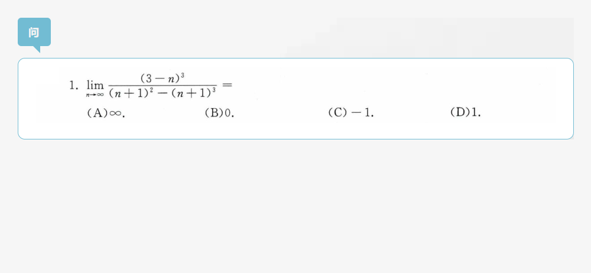Screen dimensions: 591x273
Task: Click the "(D)" label of the fourth option
Action: [460, 112]
